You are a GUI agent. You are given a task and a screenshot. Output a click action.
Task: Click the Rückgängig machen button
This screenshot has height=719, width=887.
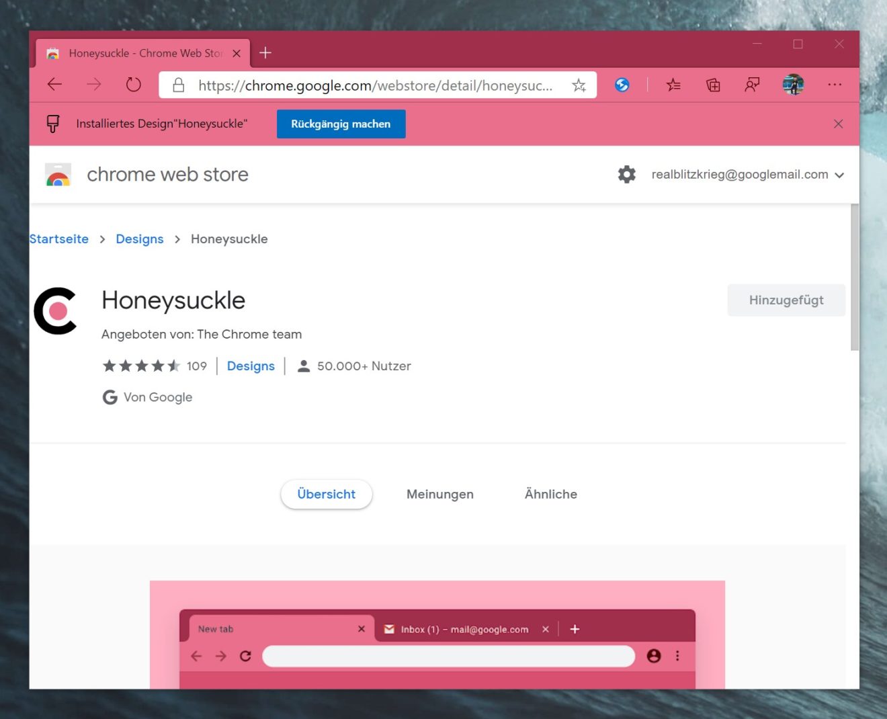[x=341, y=124]
